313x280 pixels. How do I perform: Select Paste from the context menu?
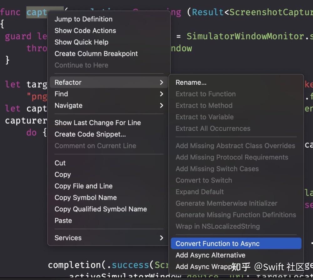[x=63, y=220]
